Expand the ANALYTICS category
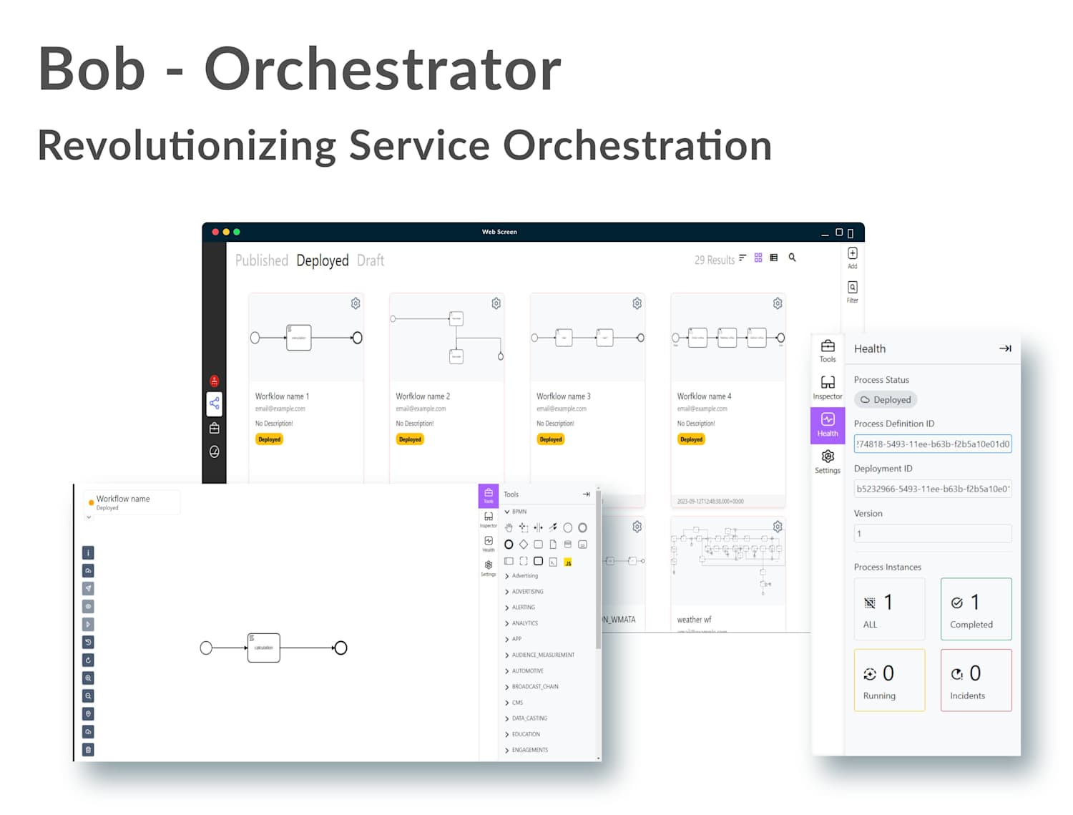The image size is (1073, 815). (x=521, y=623)
